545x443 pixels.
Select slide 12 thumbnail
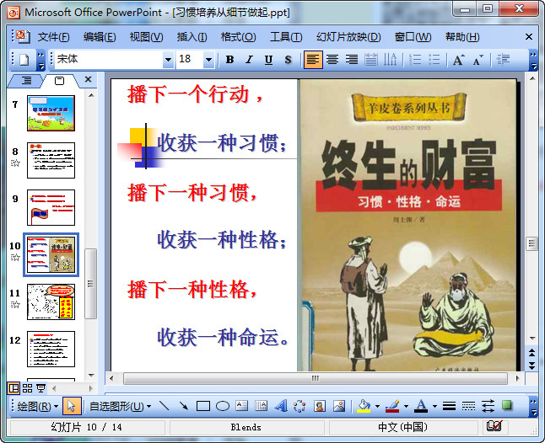point(51,349)
